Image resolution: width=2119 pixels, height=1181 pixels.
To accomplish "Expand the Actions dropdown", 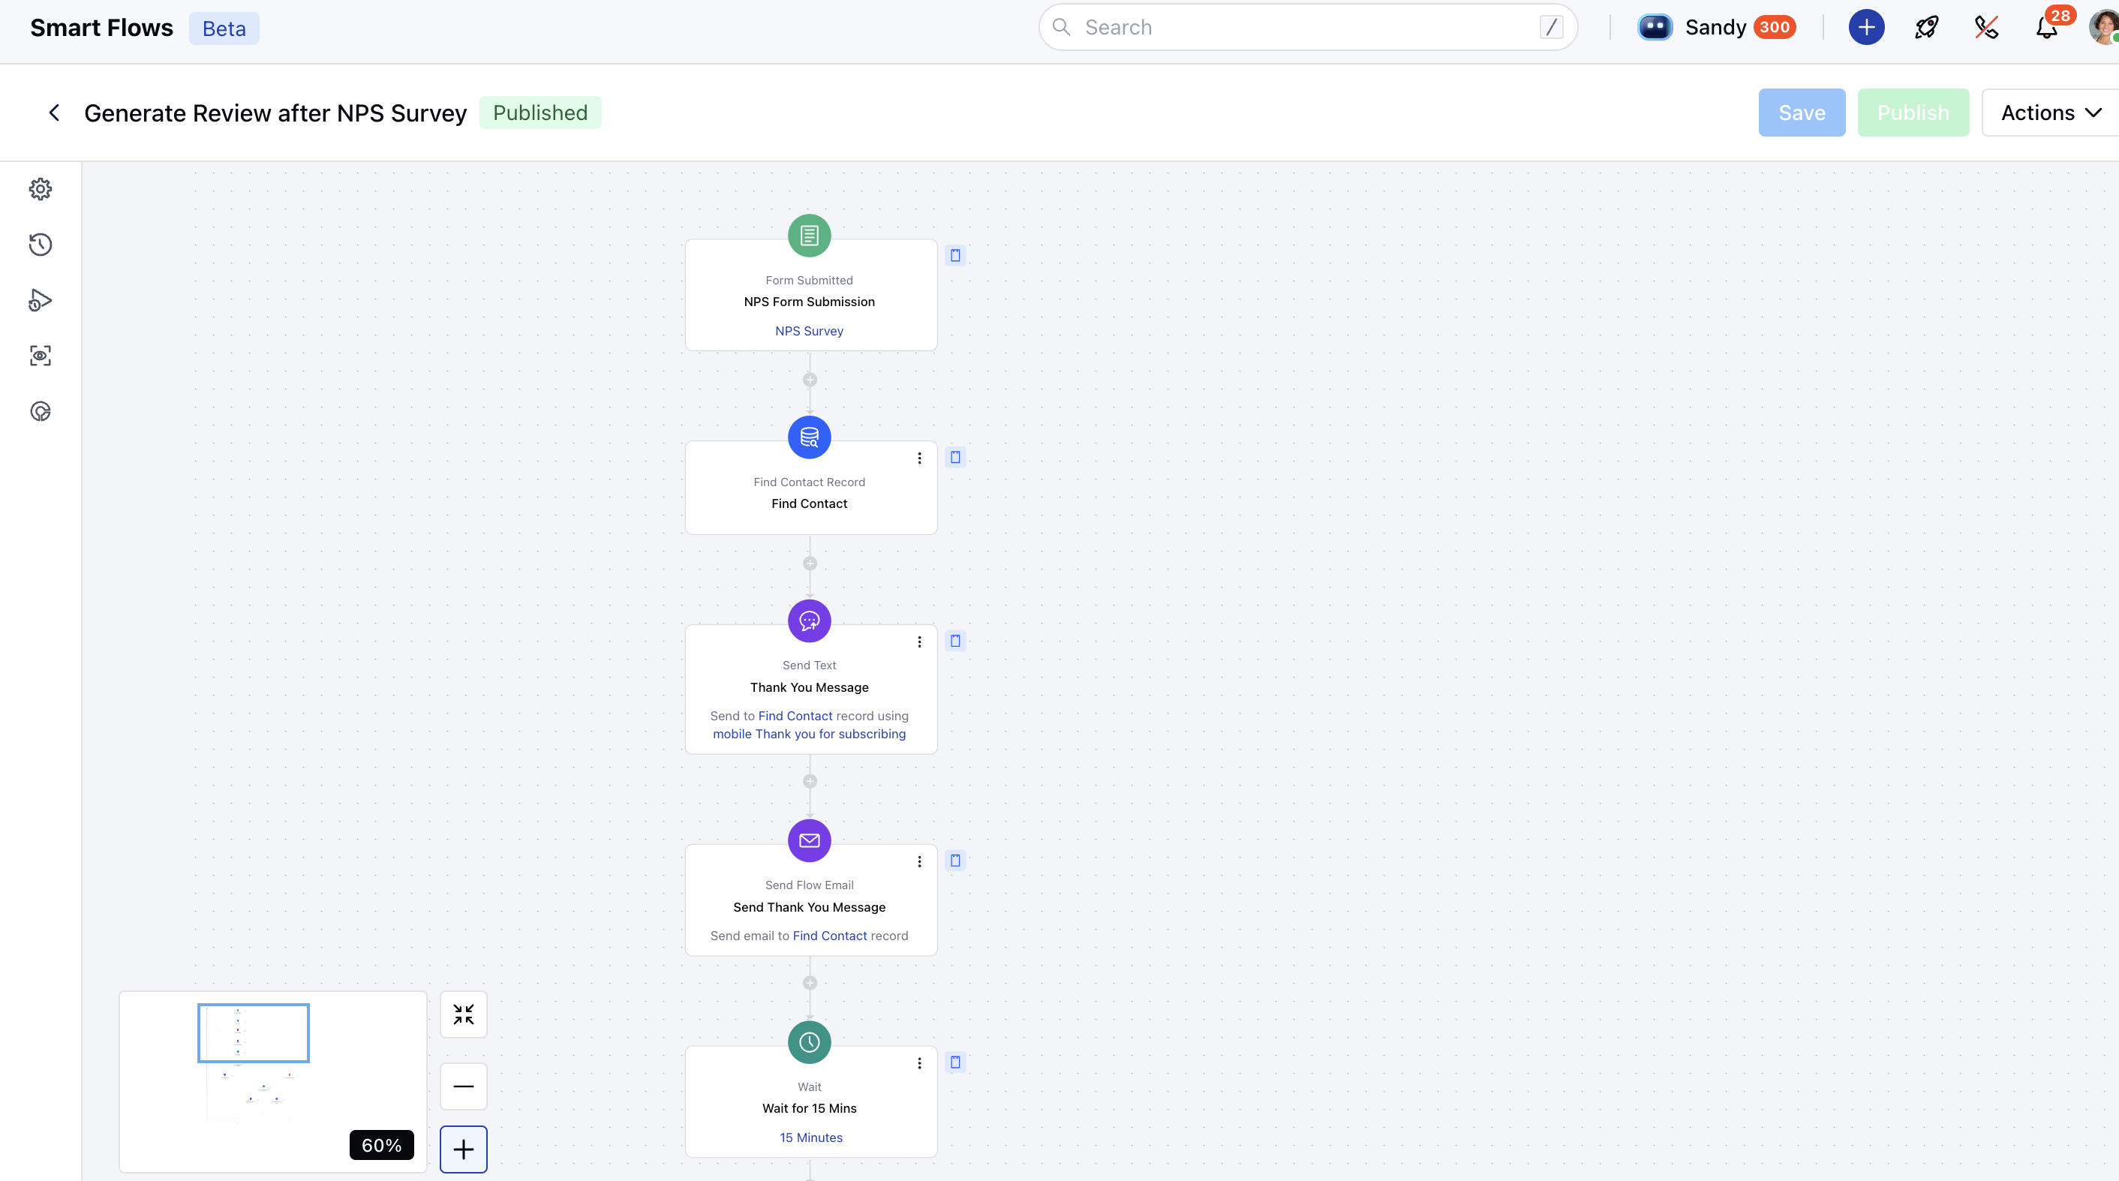I will click(x=2051, y=113).
